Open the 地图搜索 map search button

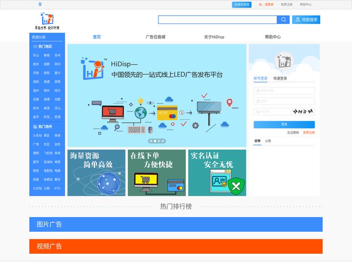point(306,20)
